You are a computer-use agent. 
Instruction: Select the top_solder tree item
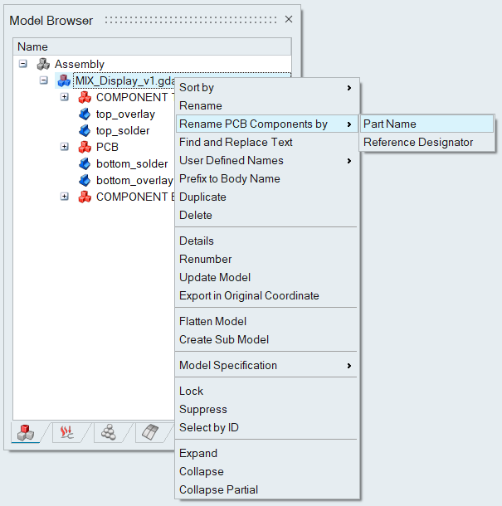coord(123,131)
